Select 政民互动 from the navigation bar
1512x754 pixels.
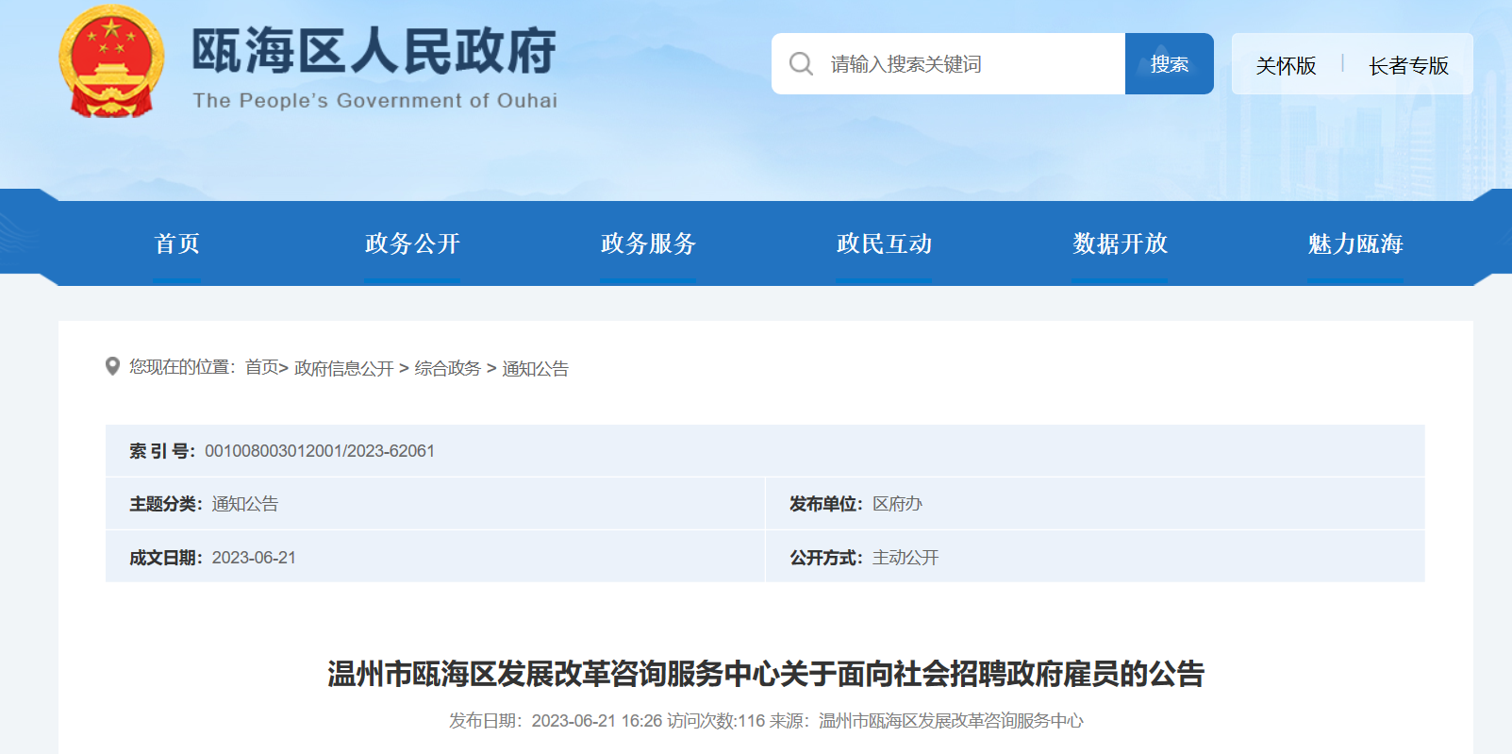click(x=884, y=243)
